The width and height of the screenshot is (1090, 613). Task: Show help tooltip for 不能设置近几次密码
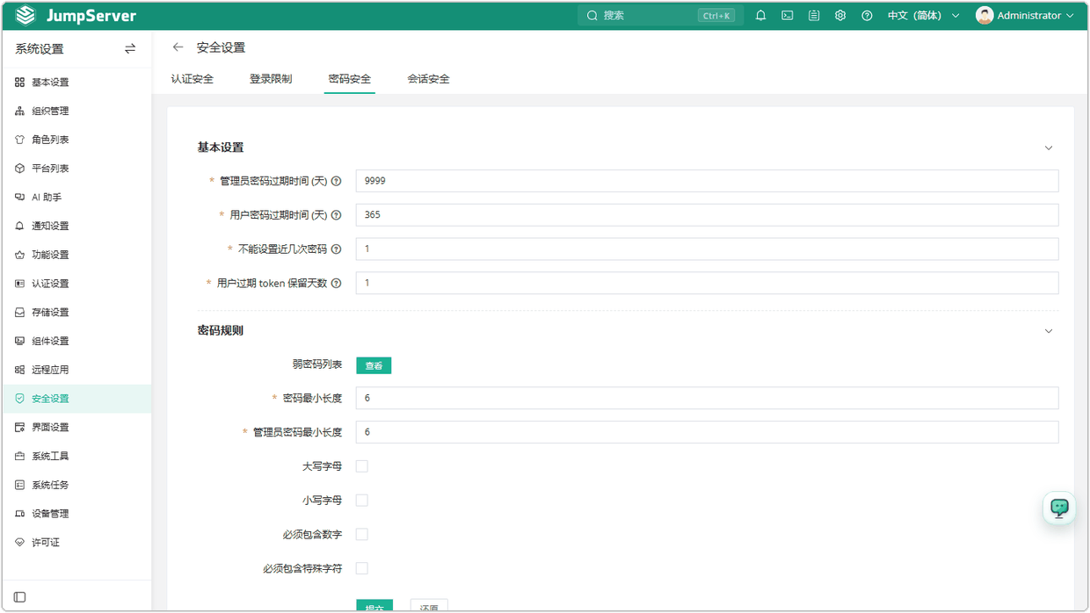(336, 249)
